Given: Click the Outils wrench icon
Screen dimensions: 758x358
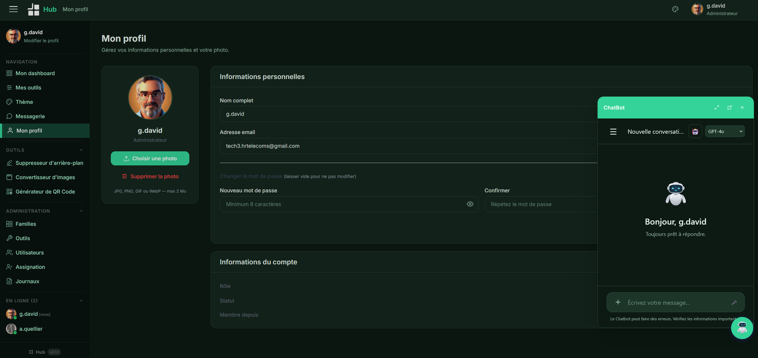Looking at the screenshot, I should pyautogui.click(x=9, y=238).
